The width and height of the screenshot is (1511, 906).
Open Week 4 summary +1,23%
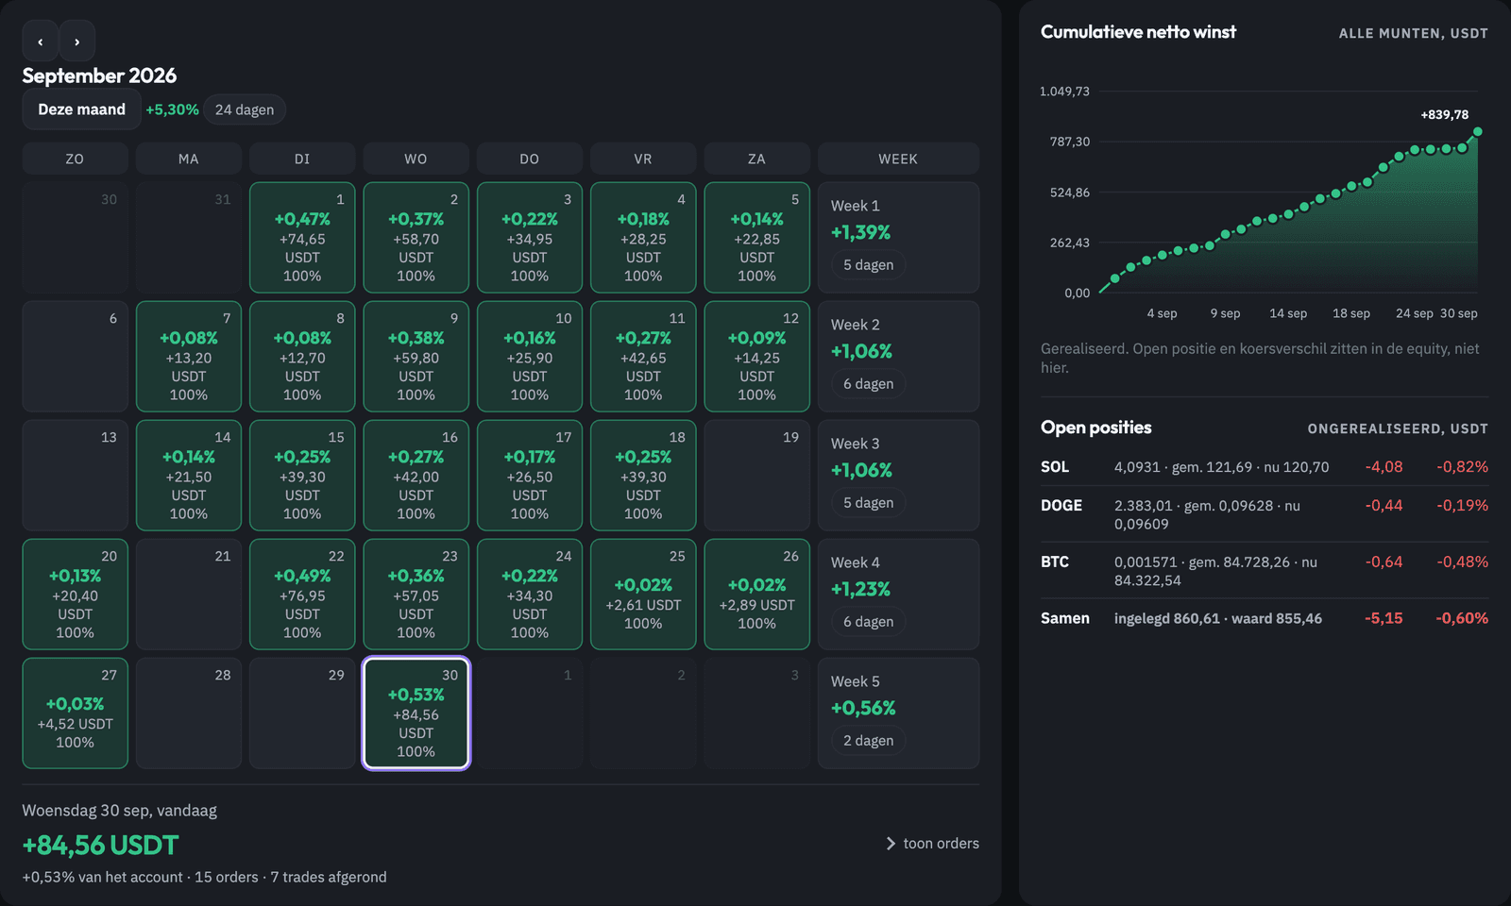click(898, 595)
